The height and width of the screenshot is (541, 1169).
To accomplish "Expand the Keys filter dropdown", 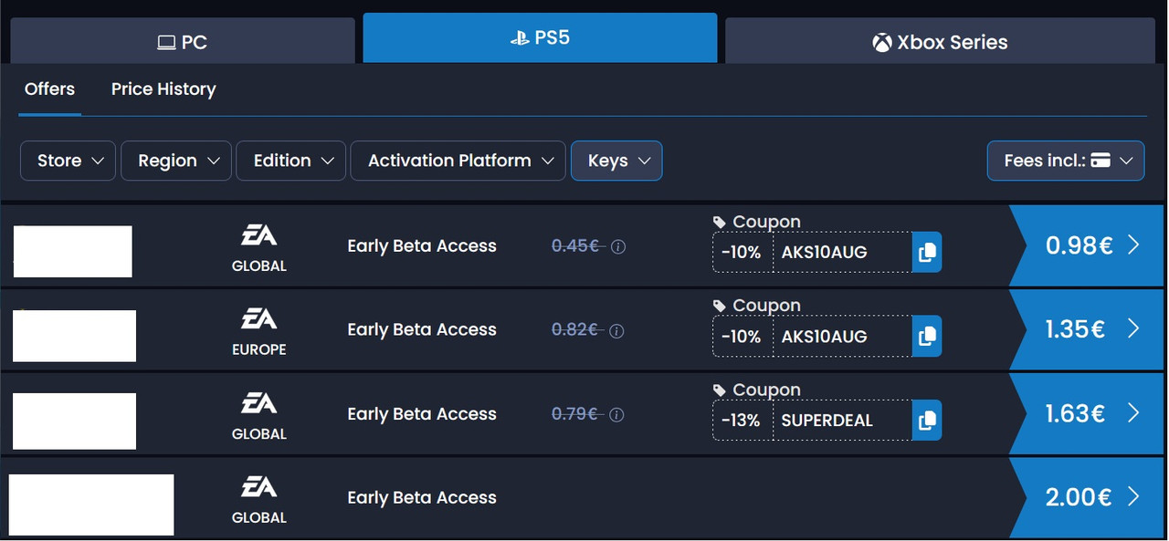I will 616,161.
